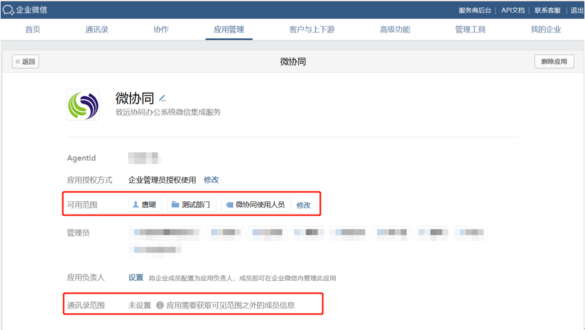Click 退出 to log out

tap(577, 10)
